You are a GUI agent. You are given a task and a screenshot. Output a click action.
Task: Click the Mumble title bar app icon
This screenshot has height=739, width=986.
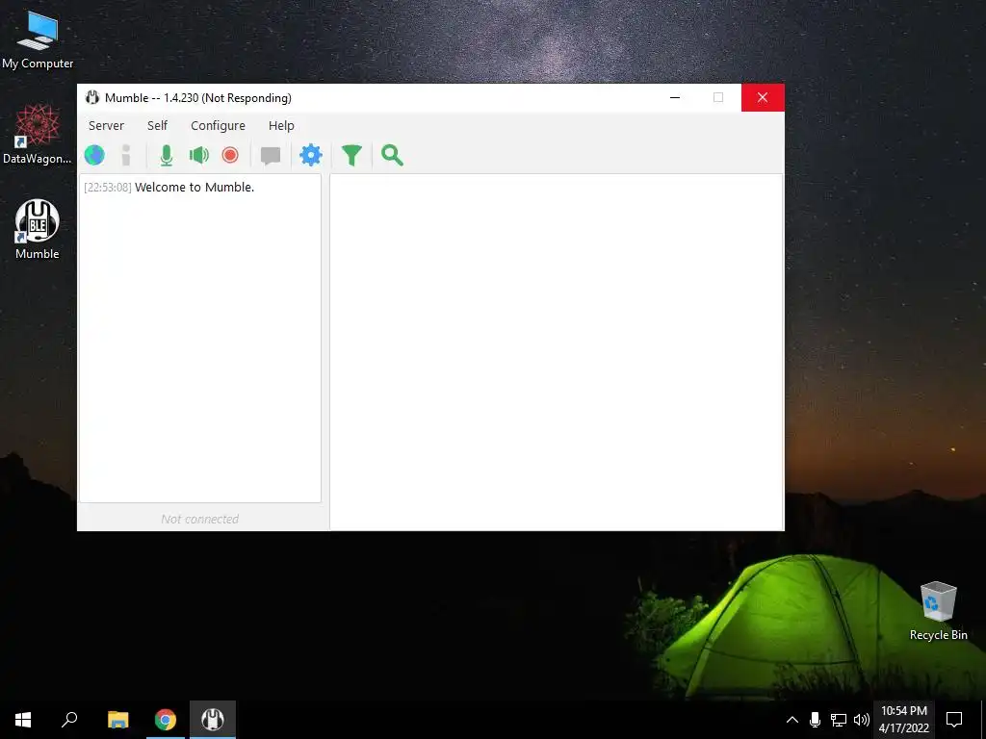[x=92, y=97]
